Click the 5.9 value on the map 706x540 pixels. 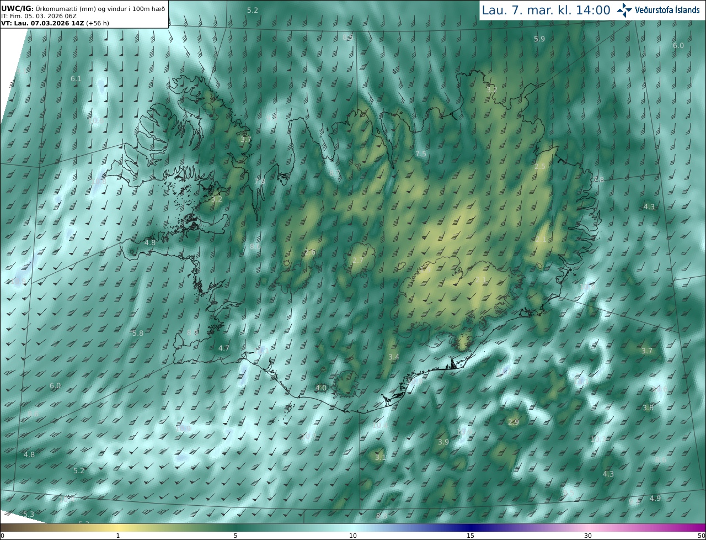pyautogui.click(x=539, y=39)
